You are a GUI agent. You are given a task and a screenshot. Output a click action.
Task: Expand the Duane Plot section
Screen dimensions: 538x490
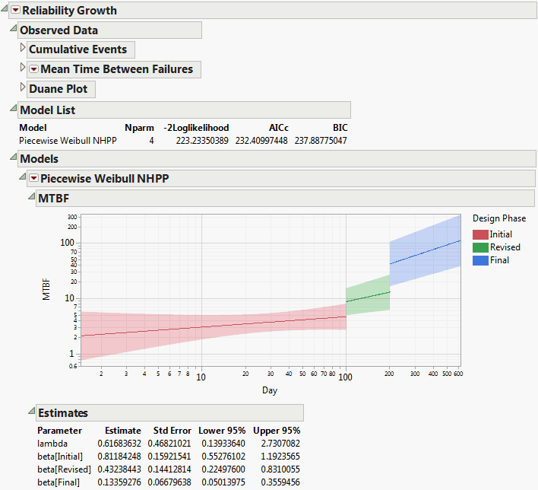click(22, 89)
